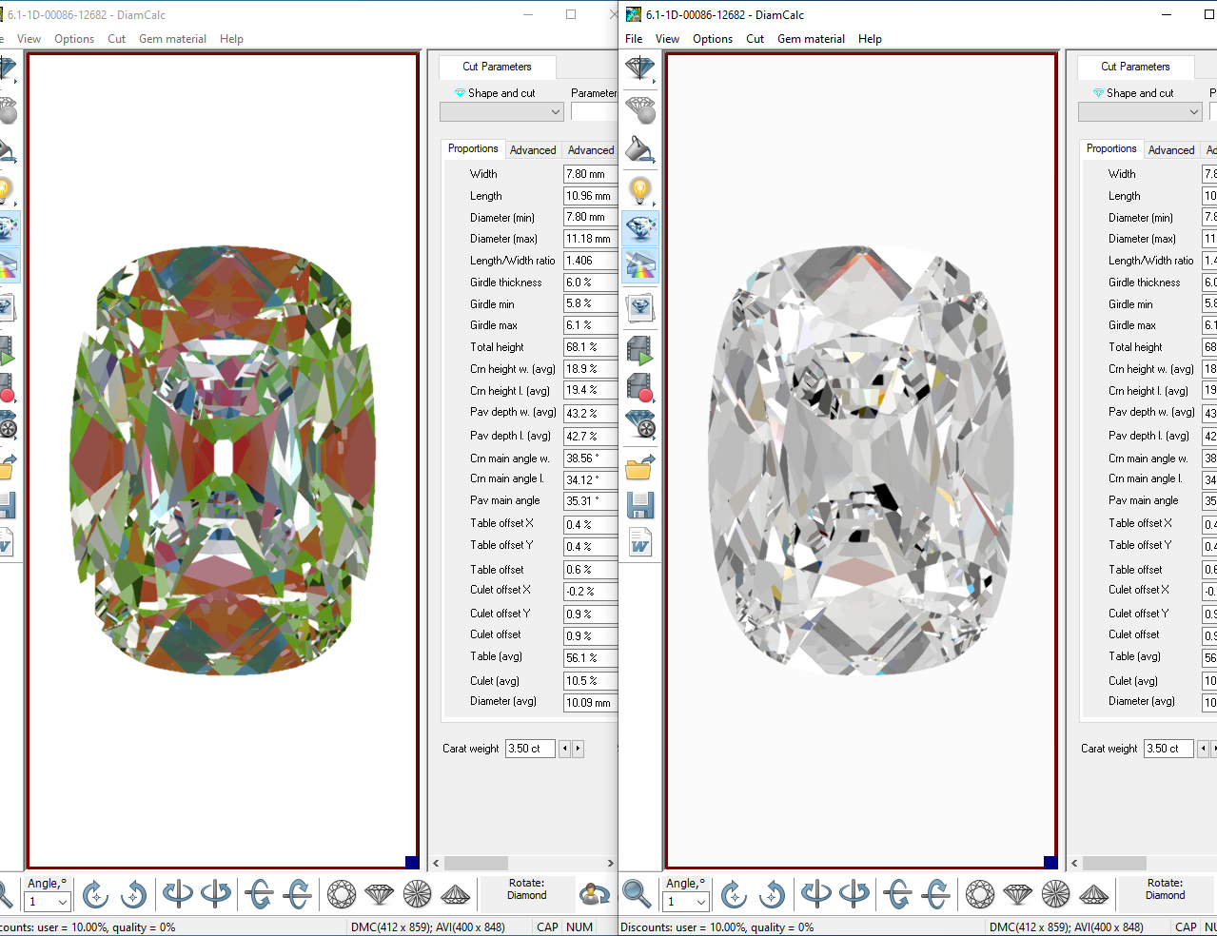Increase carat weight with right arrow in left window

(578, 749)
